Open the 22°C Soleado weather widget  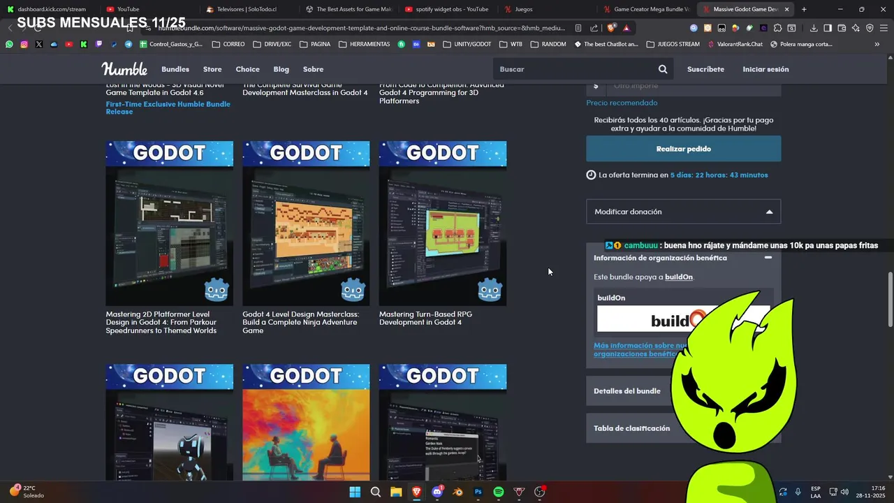[x=28, y=492]
